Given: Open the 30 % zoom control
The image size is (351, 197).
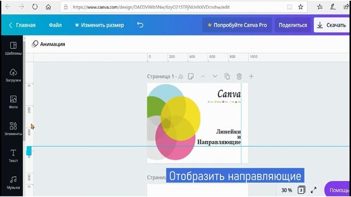Looking at the screenshot, I should coord(286,190).
